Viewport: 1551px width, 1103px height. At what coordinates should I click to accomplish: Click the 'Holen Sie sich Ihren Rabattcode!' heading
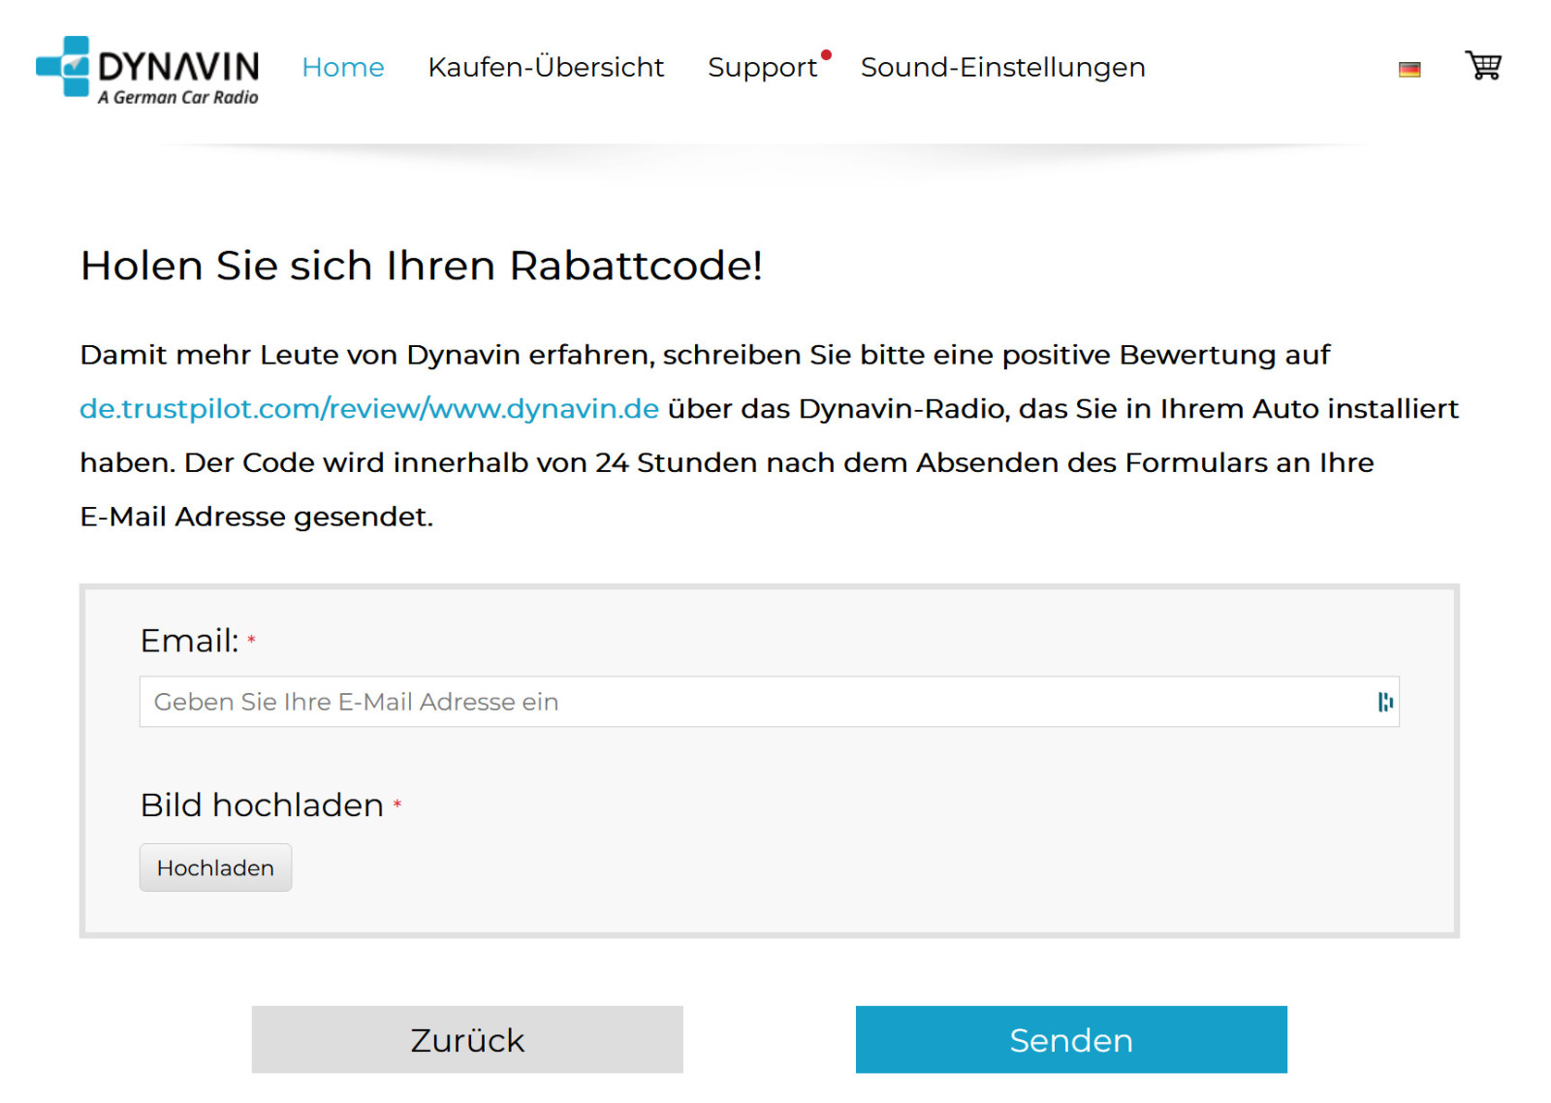(422, 266)
